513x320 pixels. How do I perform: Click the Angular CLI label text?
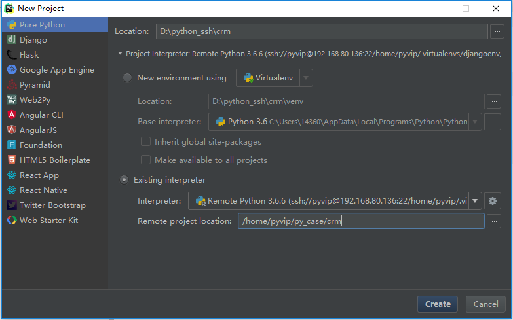pos(41,115)
